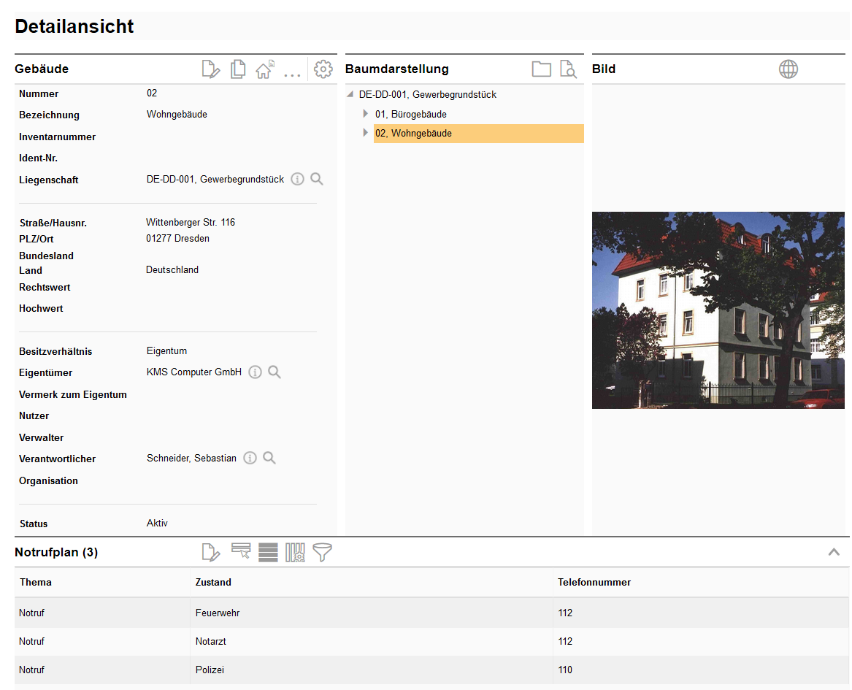852x690 pixels.
Task: Expand the 01, Bürogebäude tree node
Action: tap(366, 114)
